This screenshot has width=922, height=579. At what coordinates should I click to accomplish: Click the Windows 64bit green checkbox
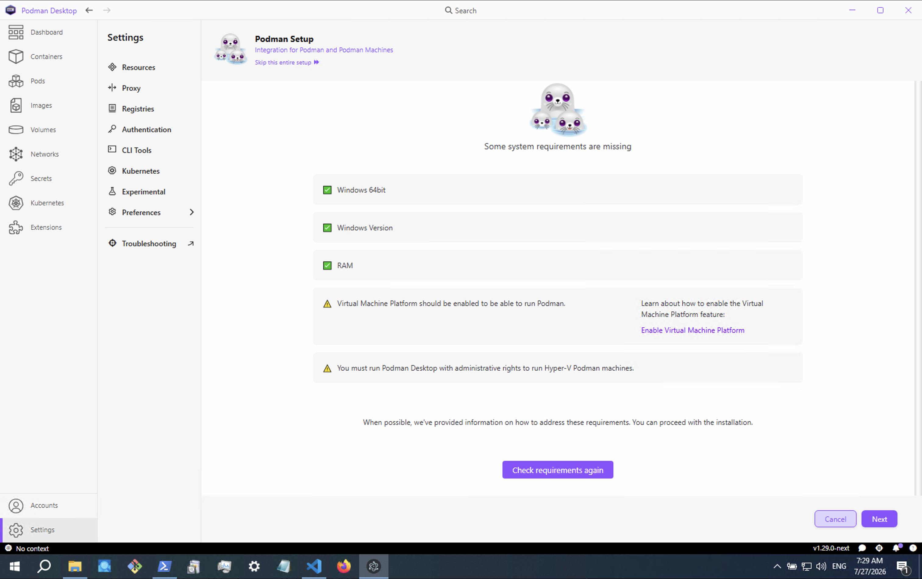tap(327, 190)
